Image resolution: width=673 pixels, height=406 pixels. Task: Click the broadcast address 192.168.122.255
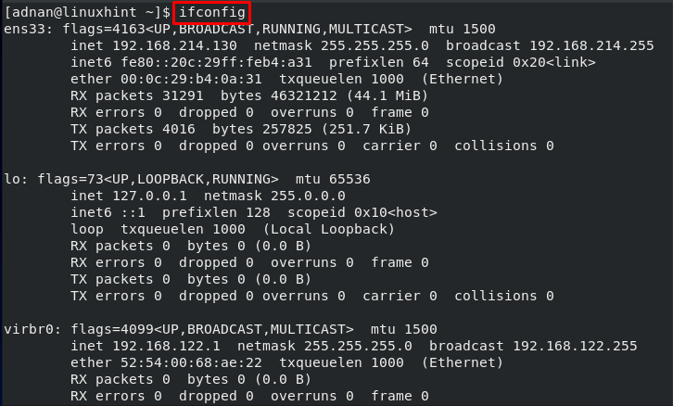(x=575, y=347)
